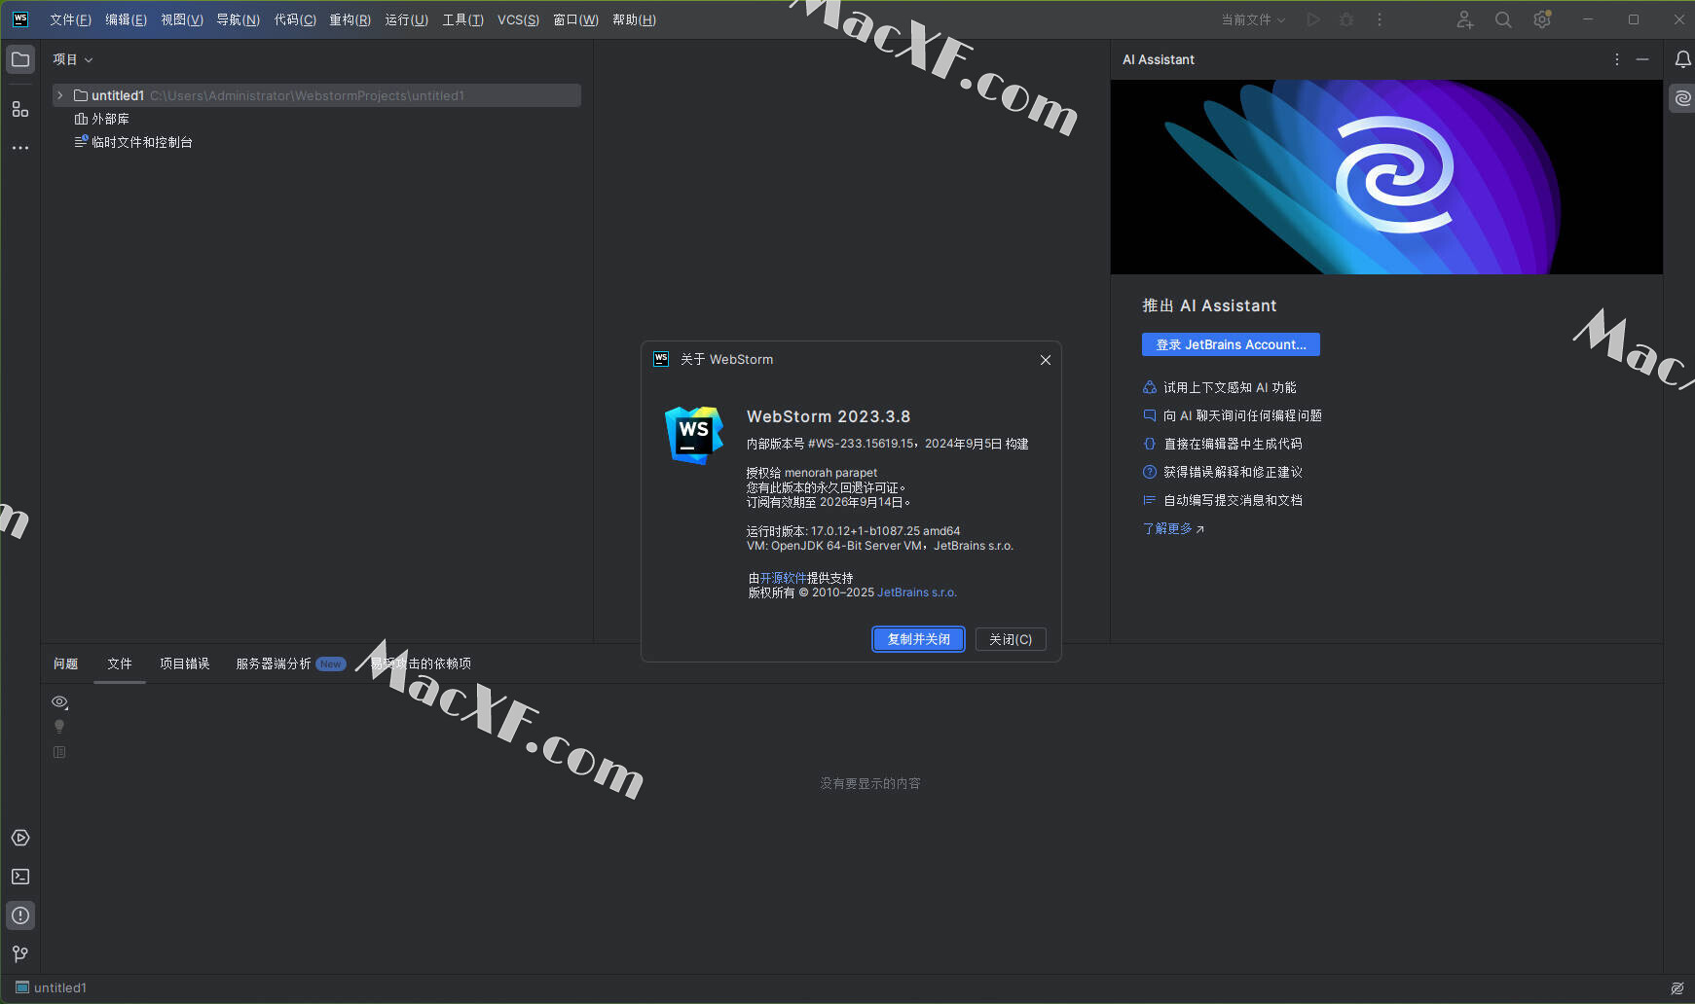The height and width of the screenshot is (1004, 1695).
Task: Open the 项目 view dropdown
Action: tap(73, 59)
